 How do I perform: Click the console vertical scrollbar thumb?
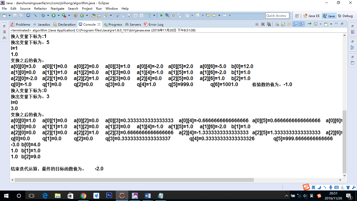pos(345,142)
